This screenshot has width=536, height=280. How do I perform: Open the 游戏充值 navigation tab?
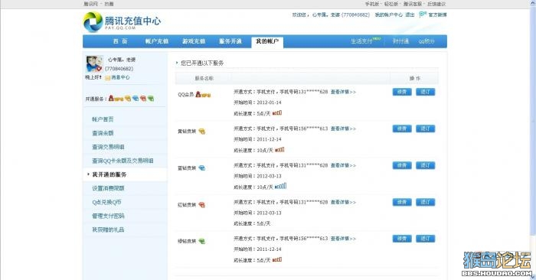194,41
